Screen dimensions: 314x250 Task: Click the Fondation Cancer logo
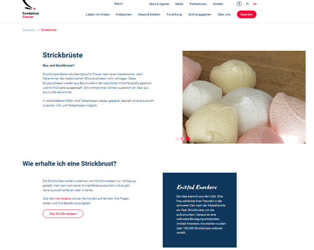(31, 9)
